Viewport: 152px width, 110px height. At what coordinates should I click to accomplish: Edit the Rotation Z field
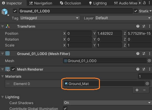pyautogui.click(x=139, y=39)
